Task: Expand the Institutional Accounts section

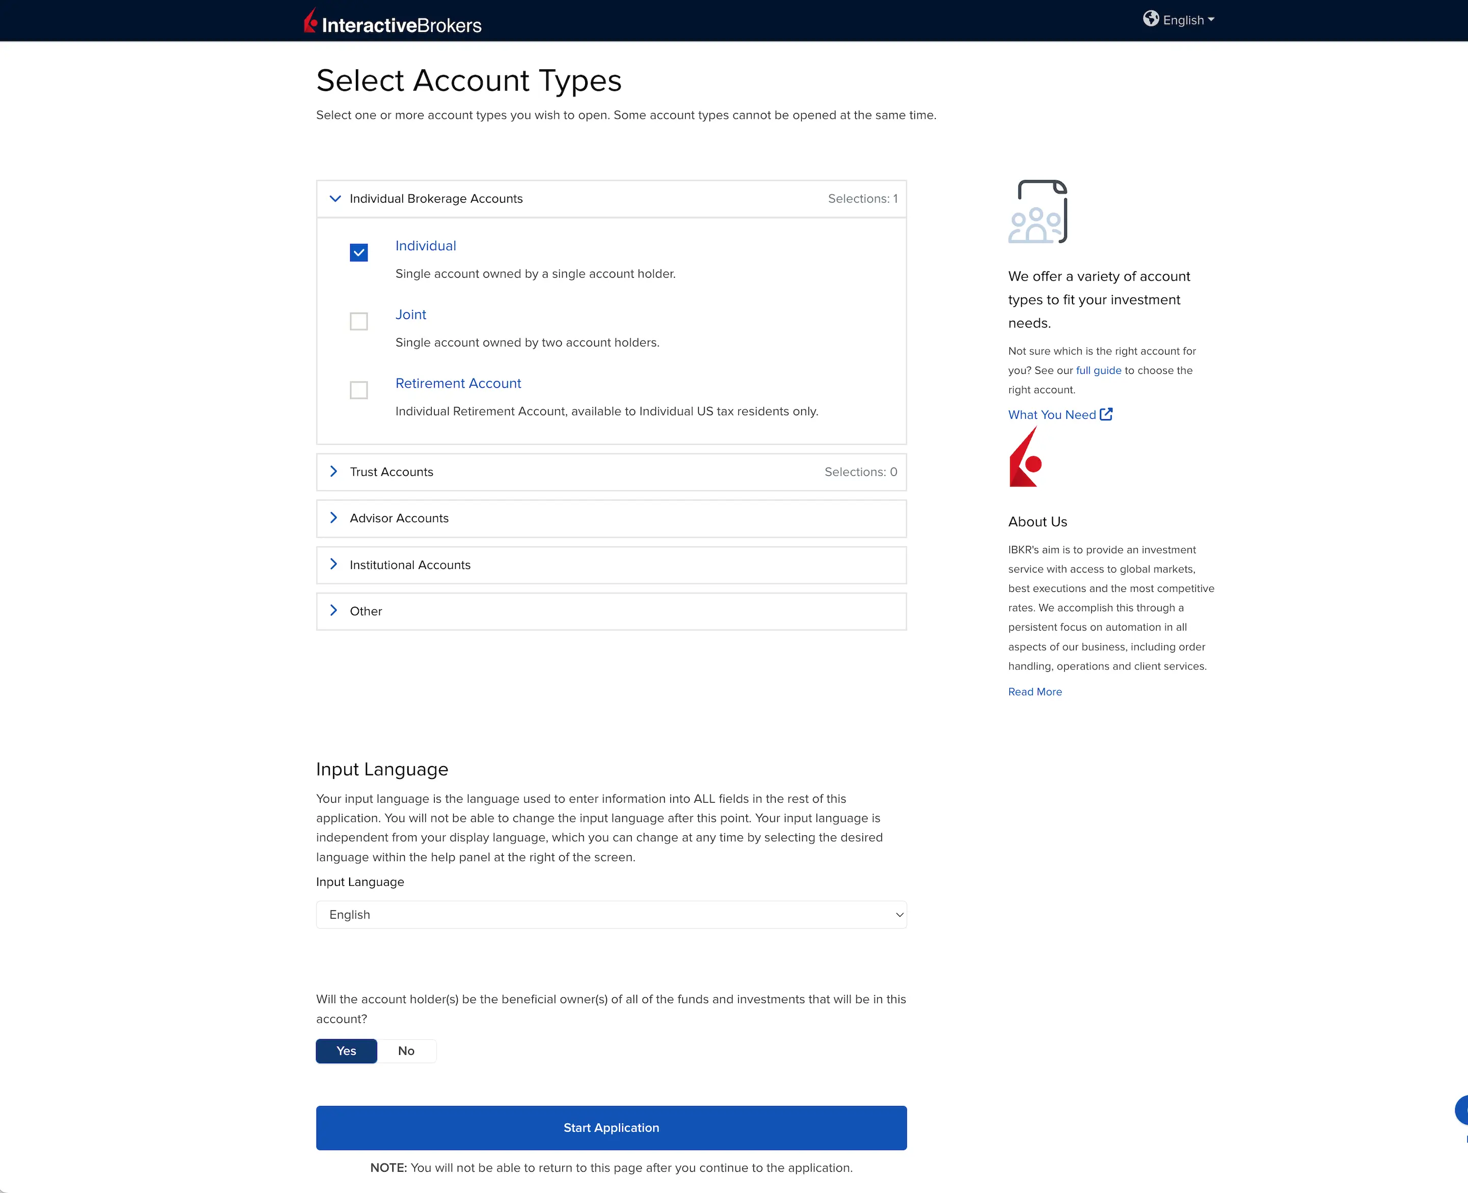Action: tap(410, 565)
